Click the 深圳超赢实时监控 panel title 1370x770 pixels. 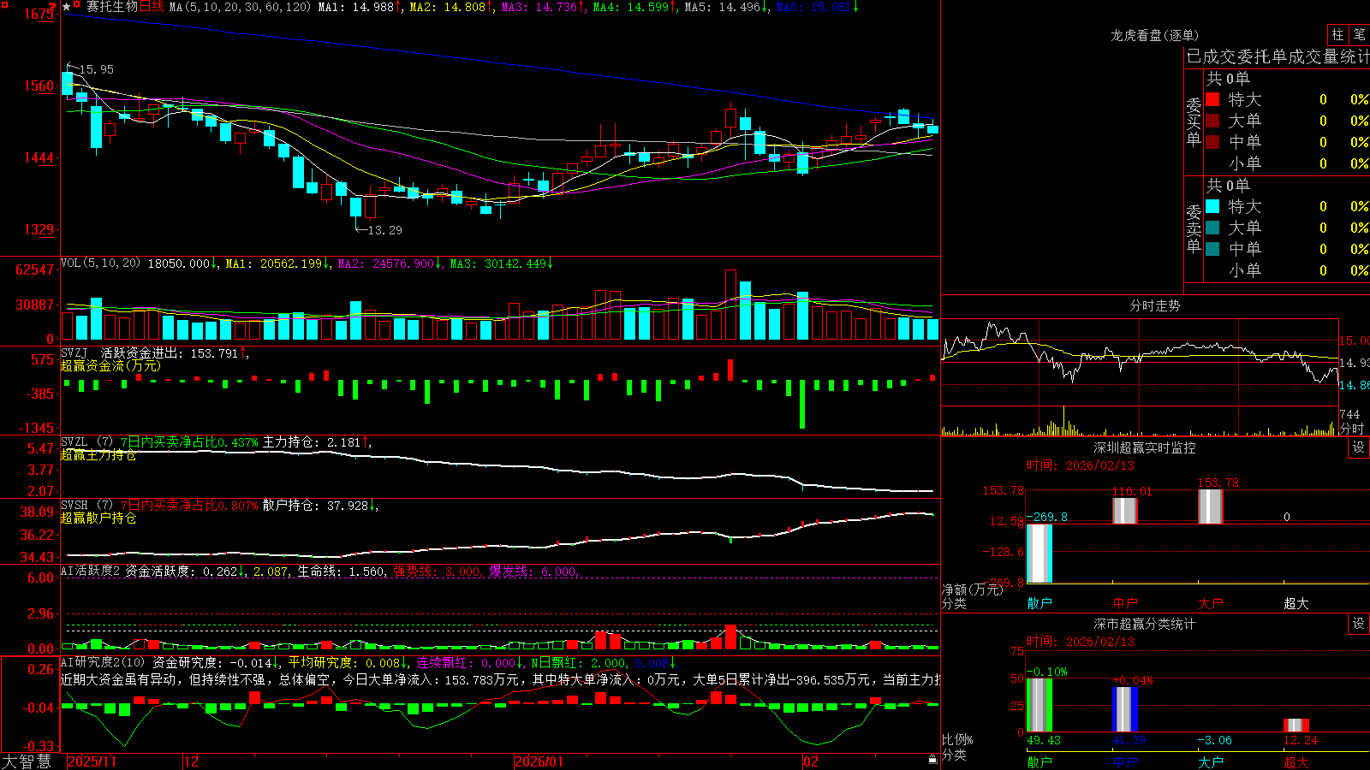1145,448
